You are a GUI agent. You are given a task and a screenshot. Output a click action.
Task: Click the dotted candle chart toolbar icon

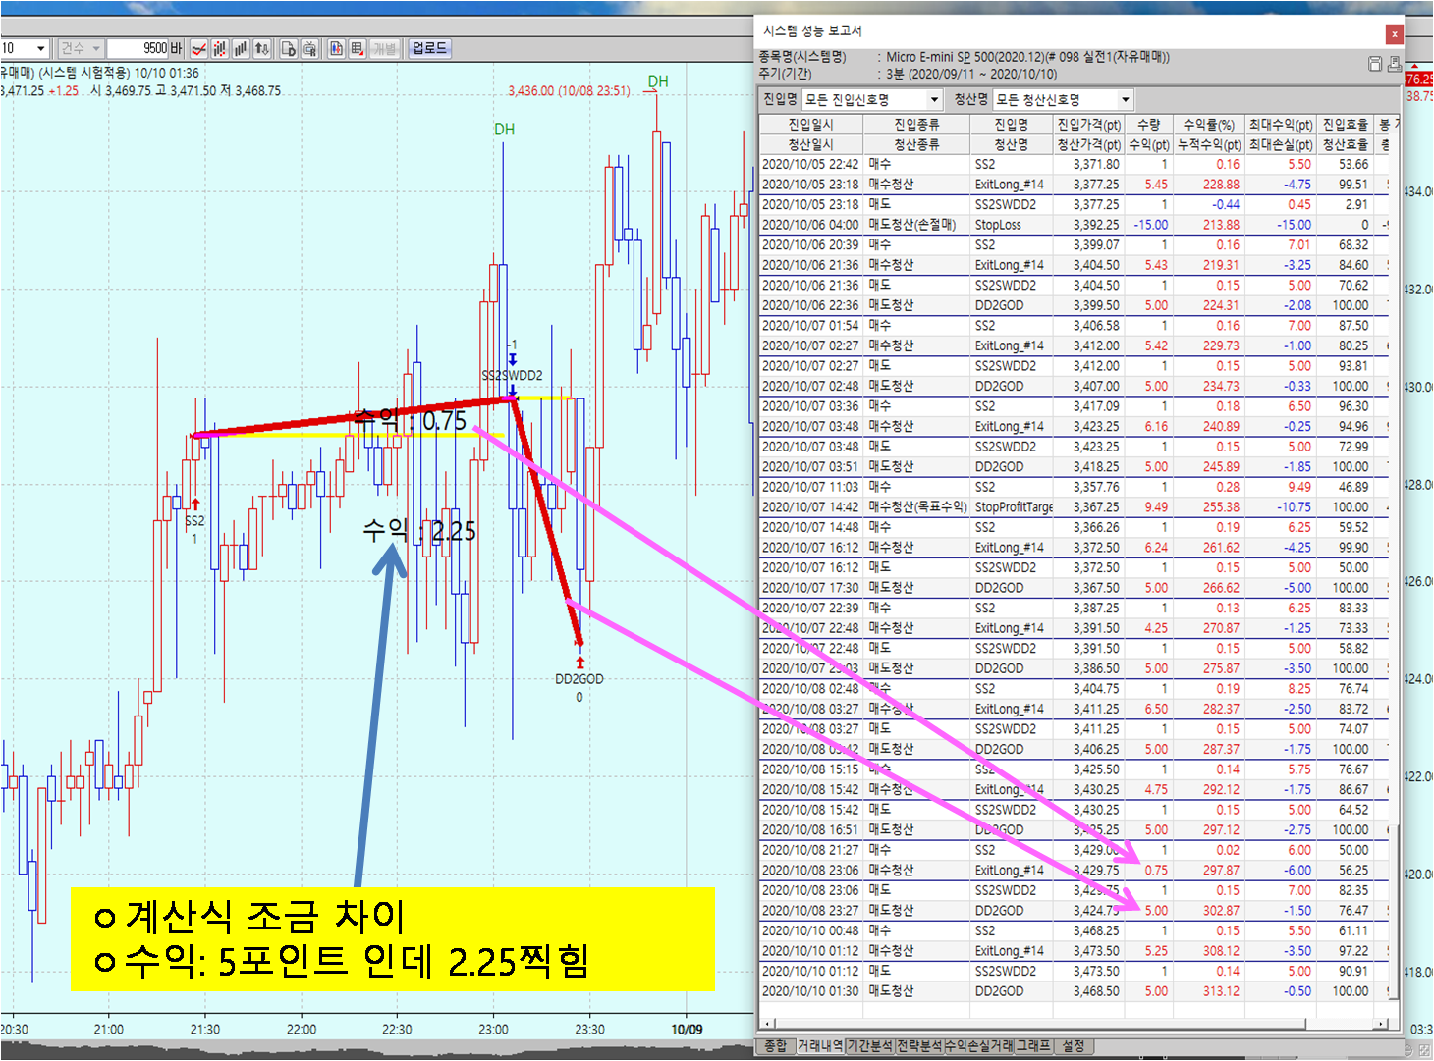[x=220, y=48]
